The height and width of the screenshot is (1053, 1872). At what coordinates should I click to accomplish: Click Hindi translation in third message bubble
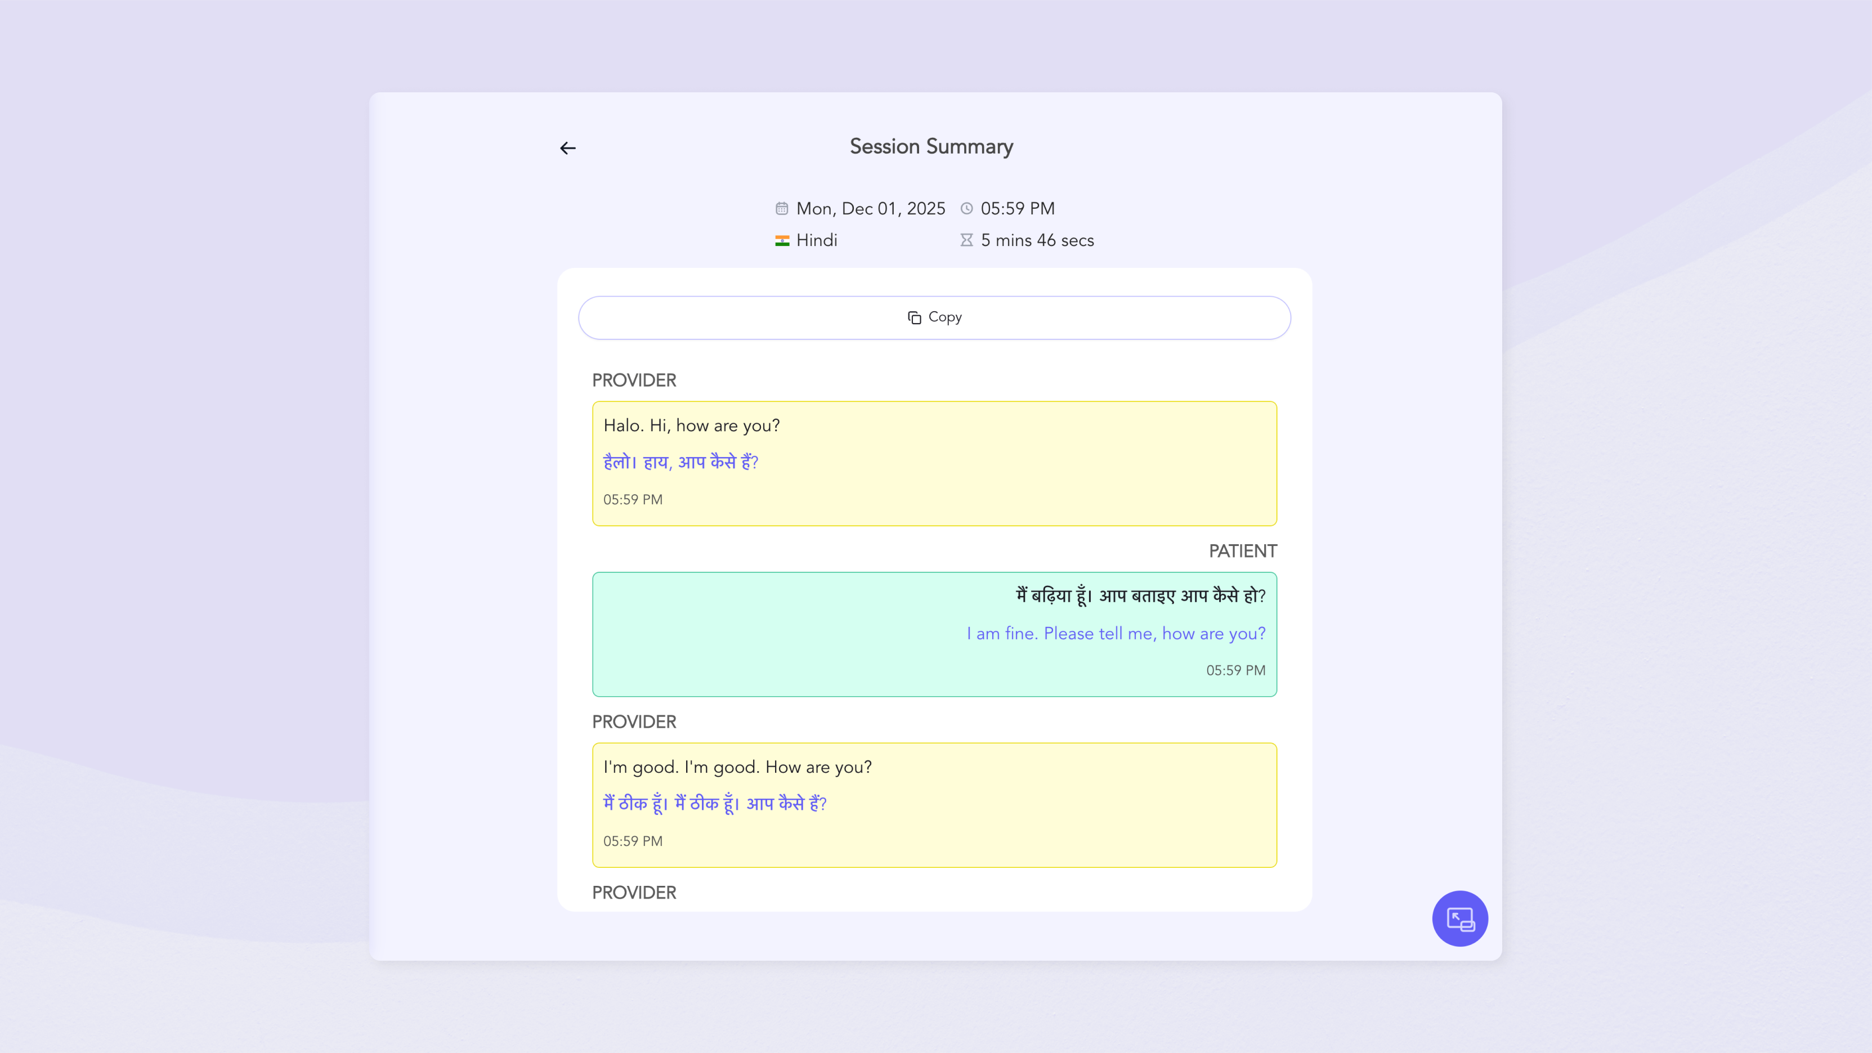tap(714, 804)
